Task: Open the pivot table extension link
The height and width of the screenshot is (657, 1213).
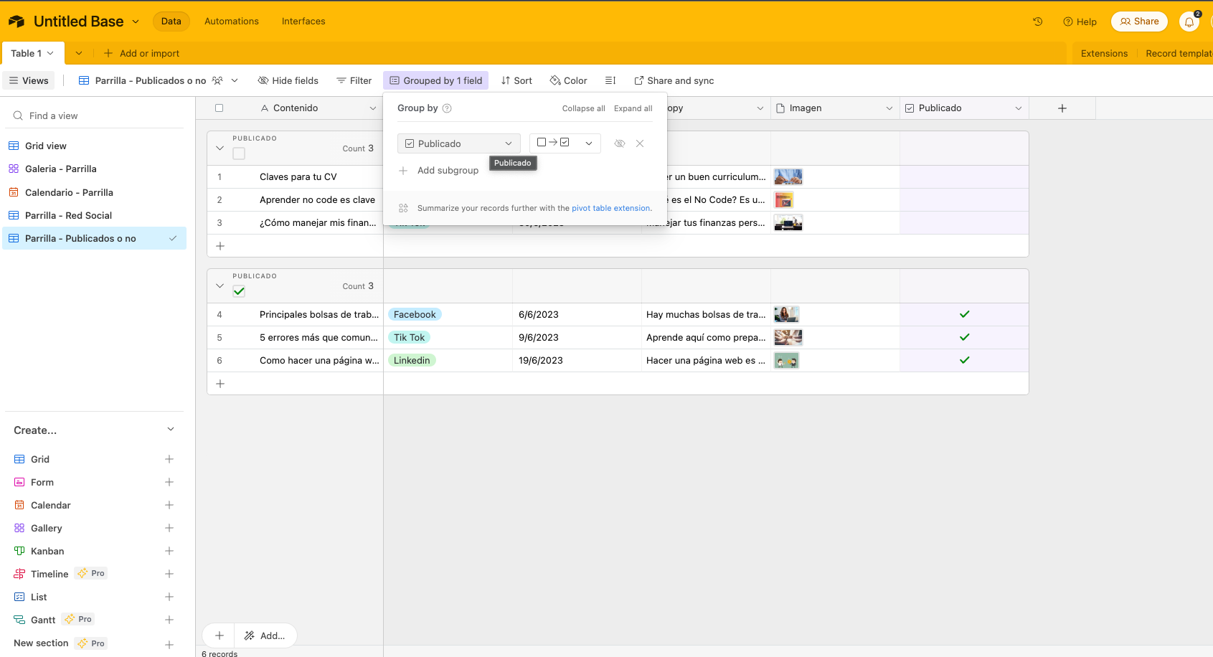Action: click(610, 208)
